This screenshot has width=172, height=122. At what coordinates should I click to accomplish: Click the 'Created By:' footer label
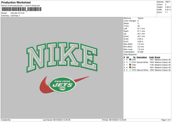pos(6,120)
